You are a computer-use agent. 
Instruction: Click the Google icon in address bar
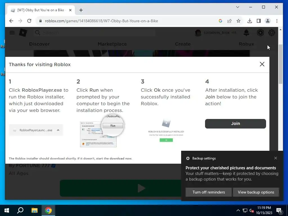point(220,21)
